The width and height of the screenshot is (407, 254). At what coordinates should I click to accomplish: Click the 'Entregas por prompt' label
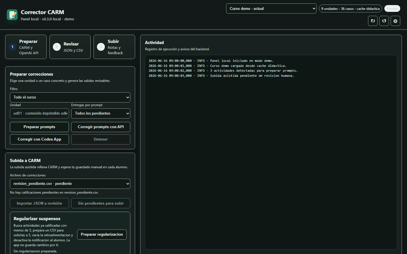coord(87,105)
